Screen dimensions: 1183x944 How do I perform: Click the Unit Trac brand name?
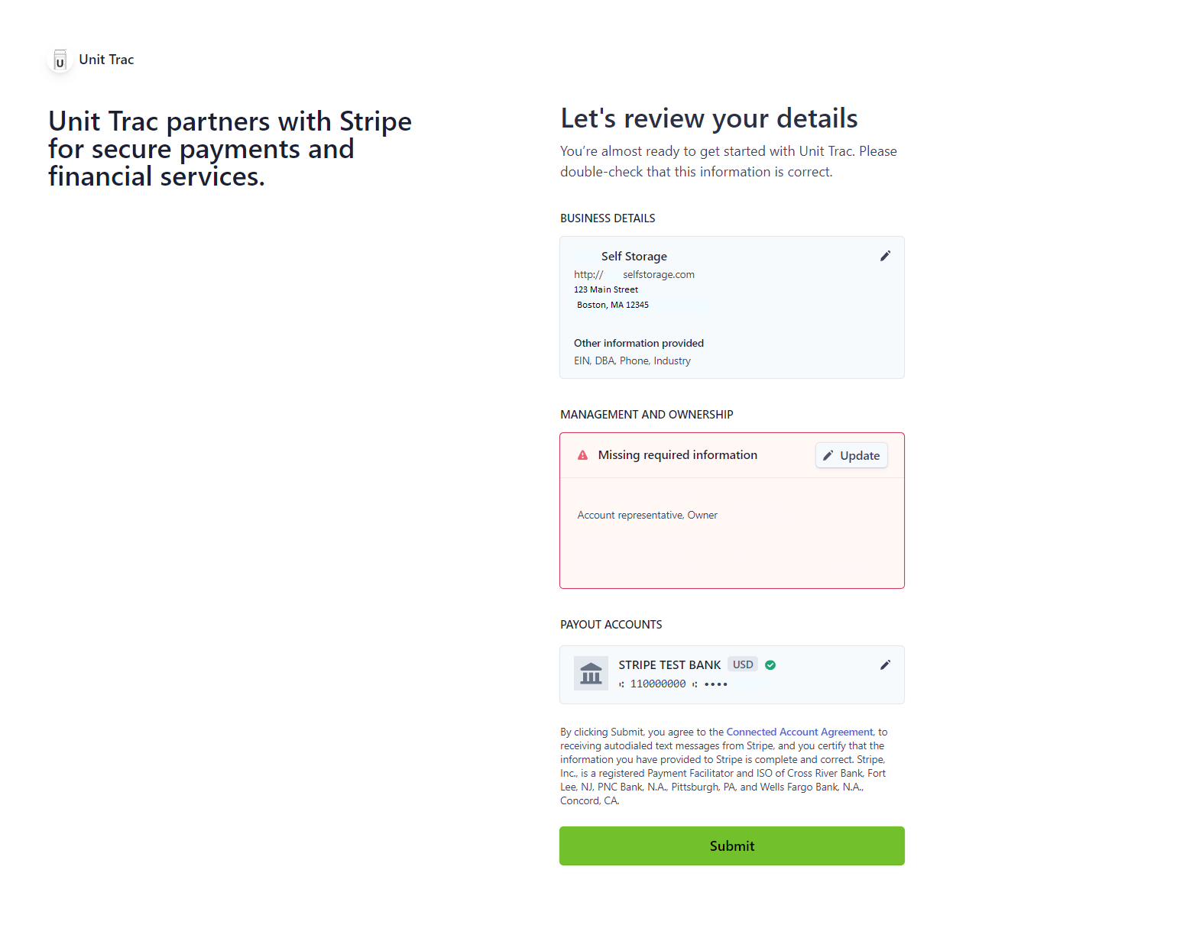pos(106,60)
